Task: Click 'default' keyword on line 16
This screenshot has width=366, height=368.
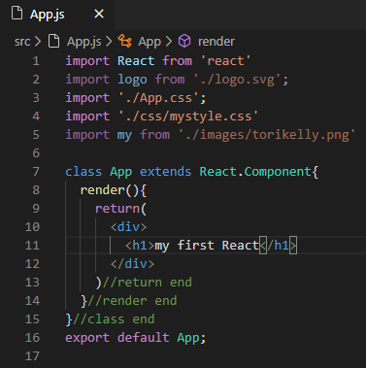Action: [x=143, y=338]
